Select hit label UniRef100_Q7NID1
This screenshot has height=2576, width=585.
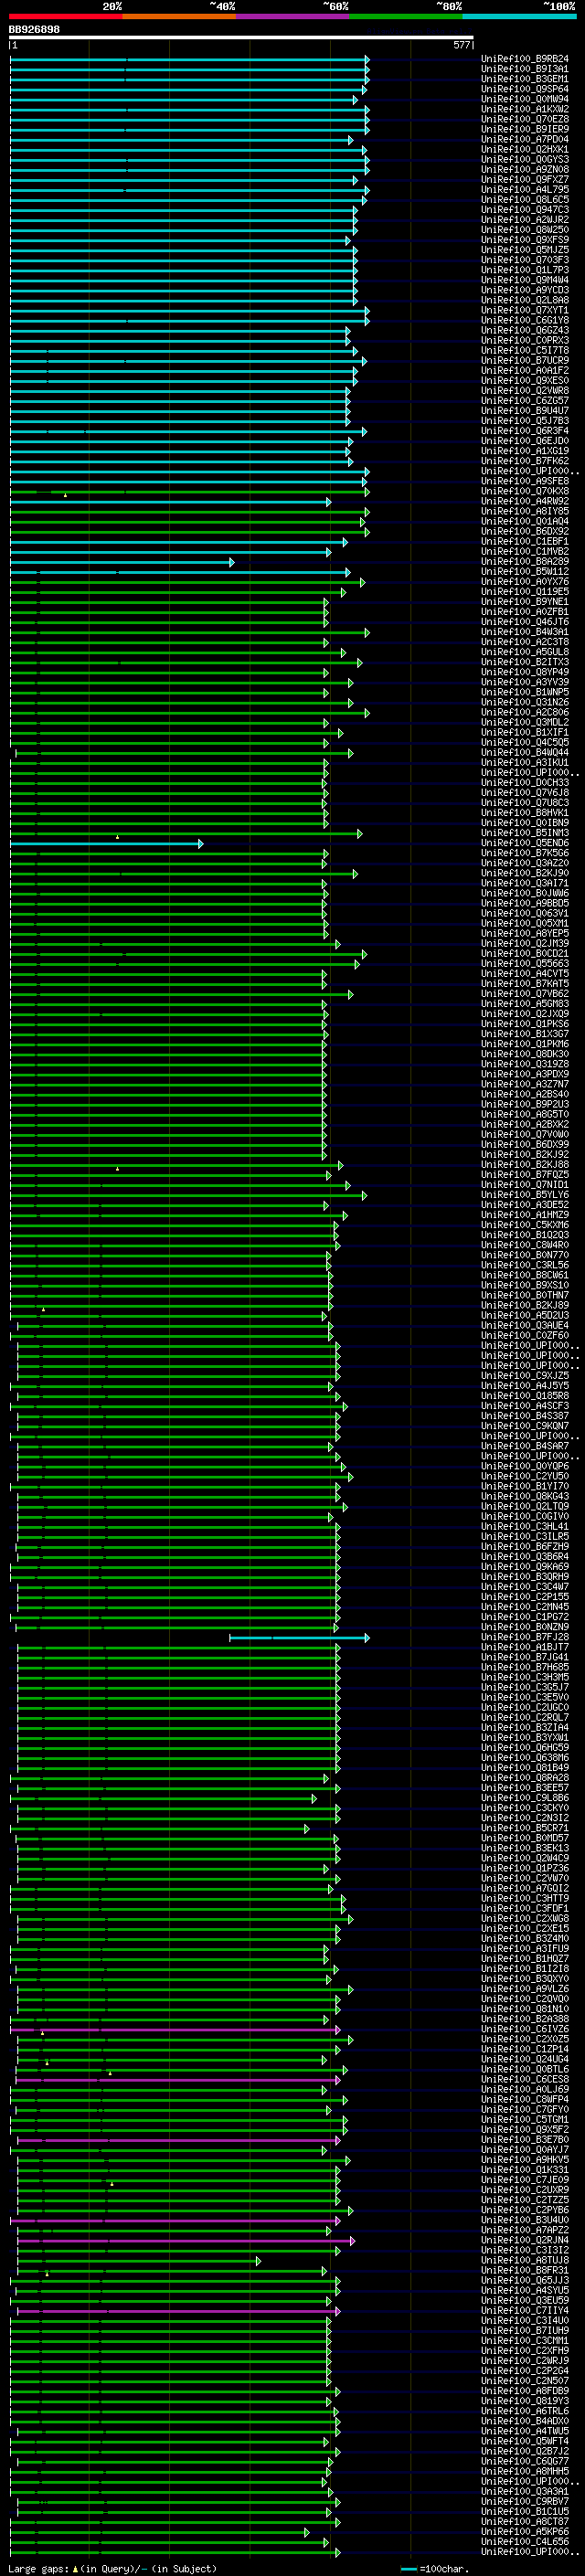pos(525,1185)
